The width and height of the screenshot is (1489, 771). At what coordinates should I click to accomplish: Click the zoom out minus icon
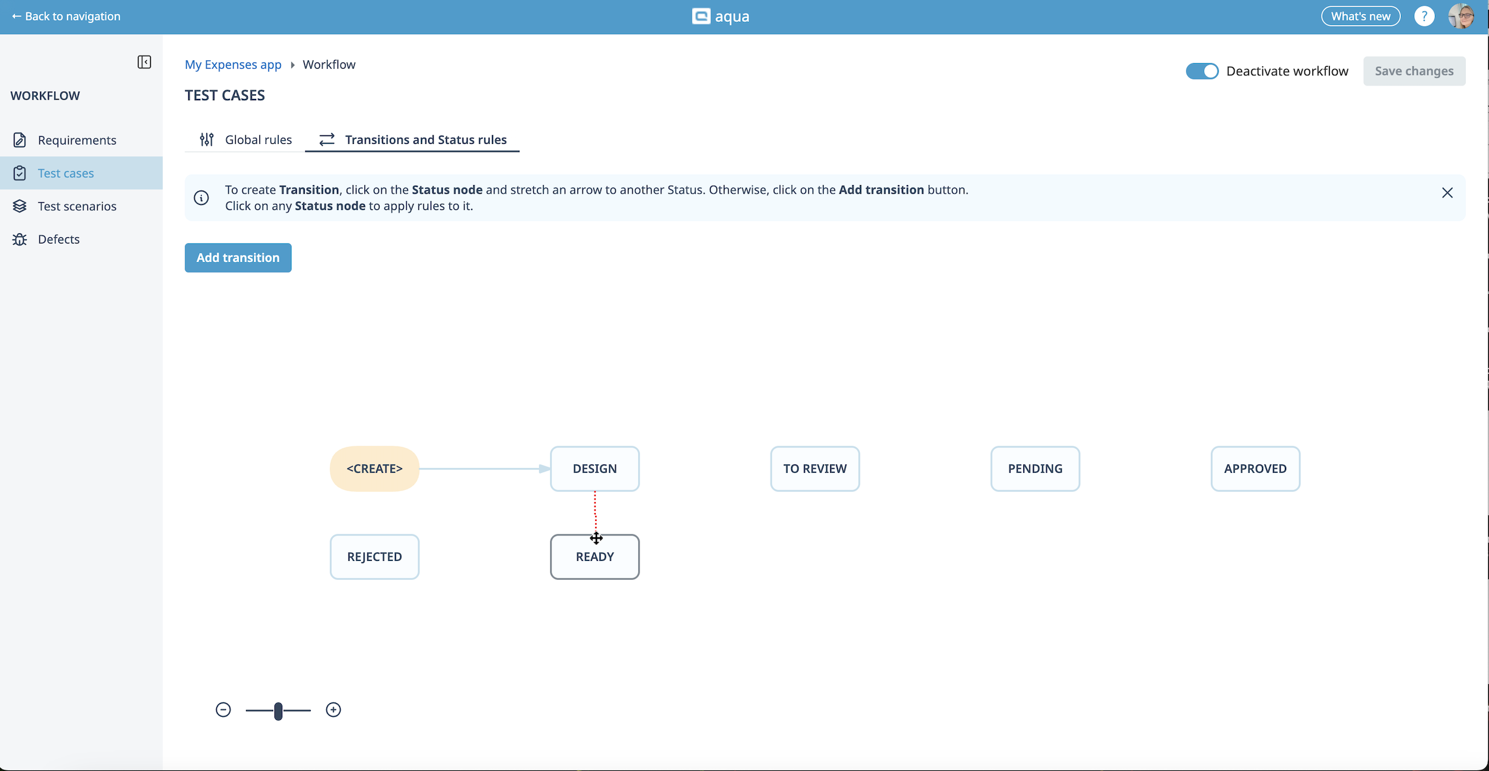pos(223,710)
